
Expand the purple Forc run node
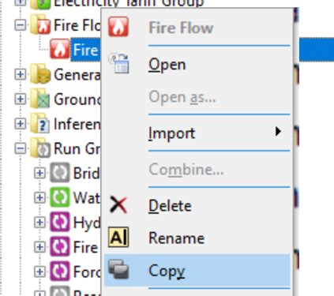pyautogui.click(x=39, y=272)
